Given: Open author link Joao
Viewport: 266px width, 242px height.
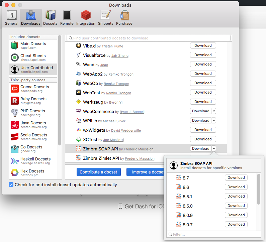Looking at the screenshot, I should [104, 65].
